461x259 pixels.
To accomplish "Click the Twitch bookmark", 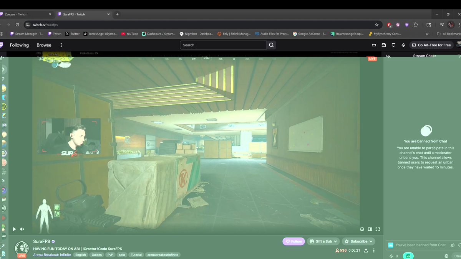I will pos(55,34).
